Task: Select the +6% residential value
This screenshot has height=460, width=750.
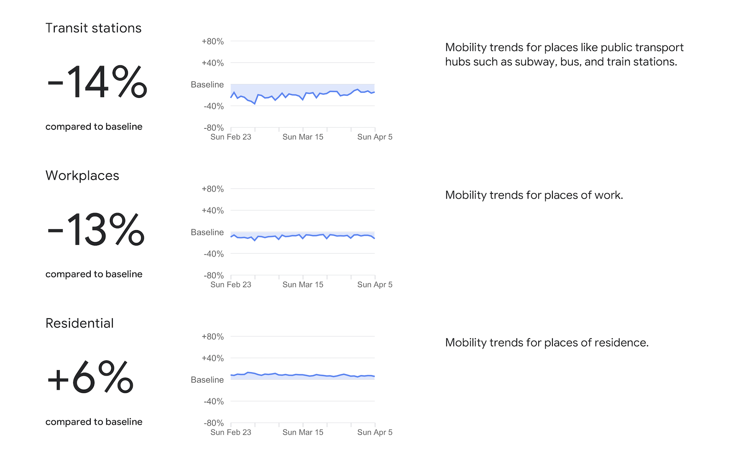Action: pyautogui.click(x=90, y=377)
